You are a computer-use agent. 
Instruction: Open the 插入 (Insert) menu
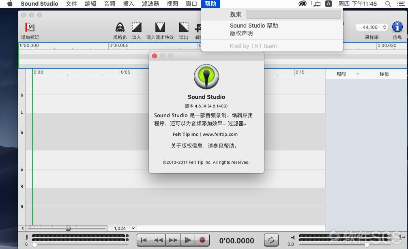click(129, 4)
